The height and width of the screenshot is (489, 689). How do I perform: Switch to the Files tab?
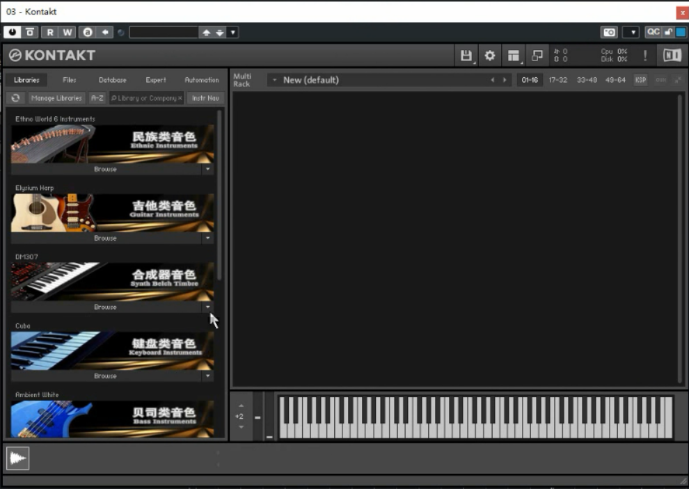tap(70, 80)
